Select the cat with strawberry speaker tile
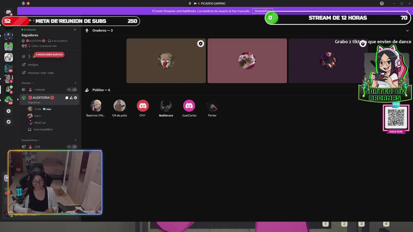Image resolution: width=413 pixels, height=232 pixels. [166, 61]
